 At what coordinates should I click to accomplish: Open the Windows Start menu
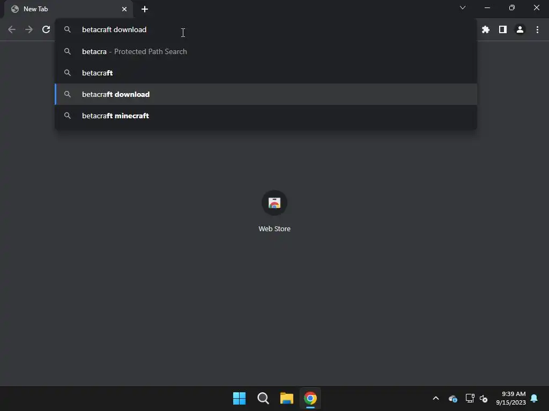click(240, 398)
